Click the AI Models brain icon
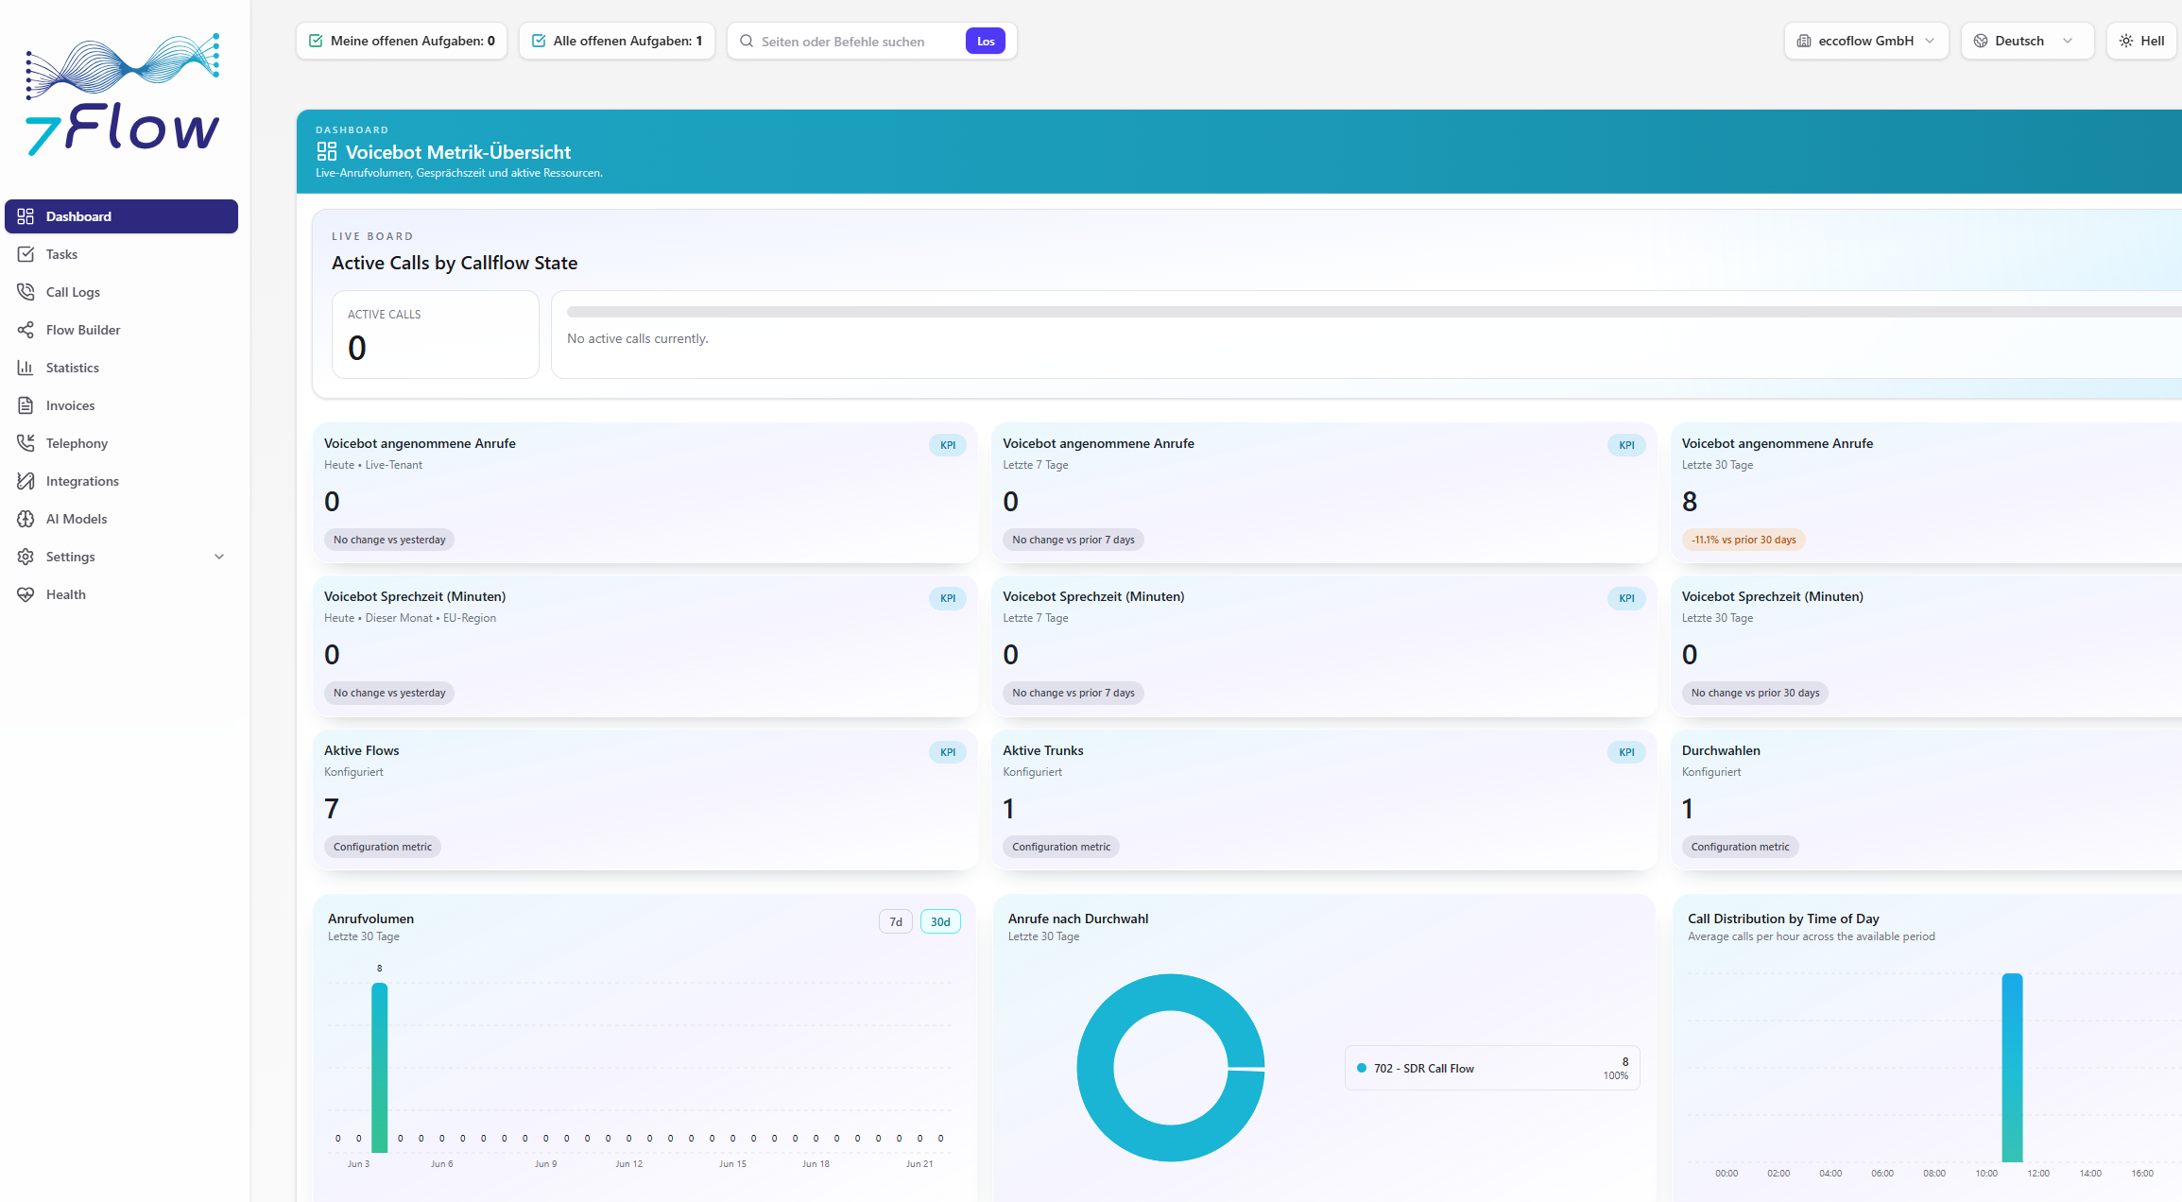 (26, 519)
